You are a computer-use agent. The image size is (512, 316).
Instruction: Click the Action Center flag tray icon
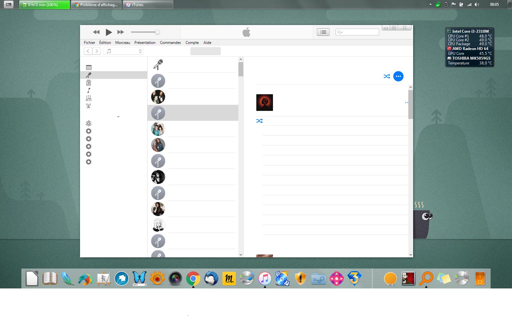click(453, 4)
